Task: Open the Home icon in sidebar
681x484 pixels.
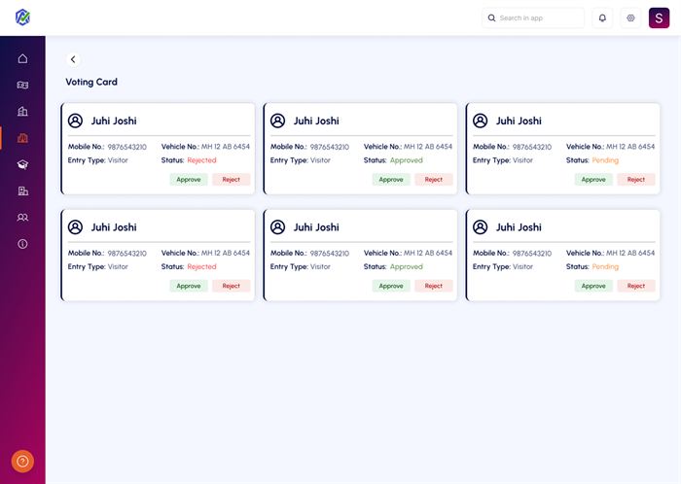Action: point(22,58)
